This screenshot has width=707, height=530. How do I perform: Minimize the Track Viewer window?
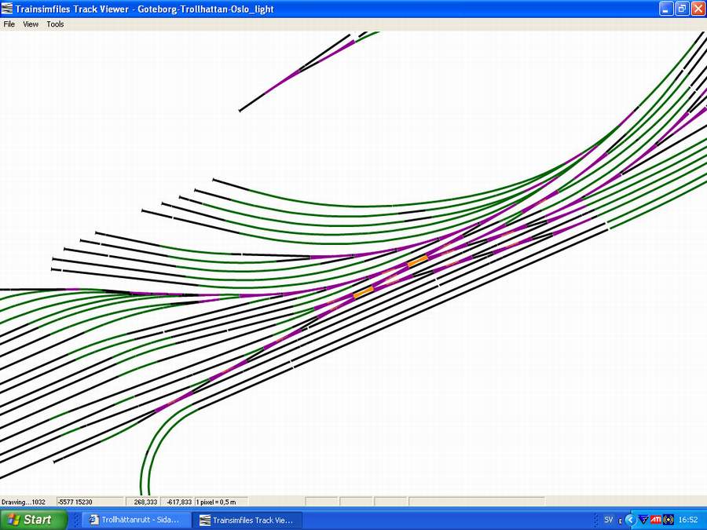click(x=665, y=9)
